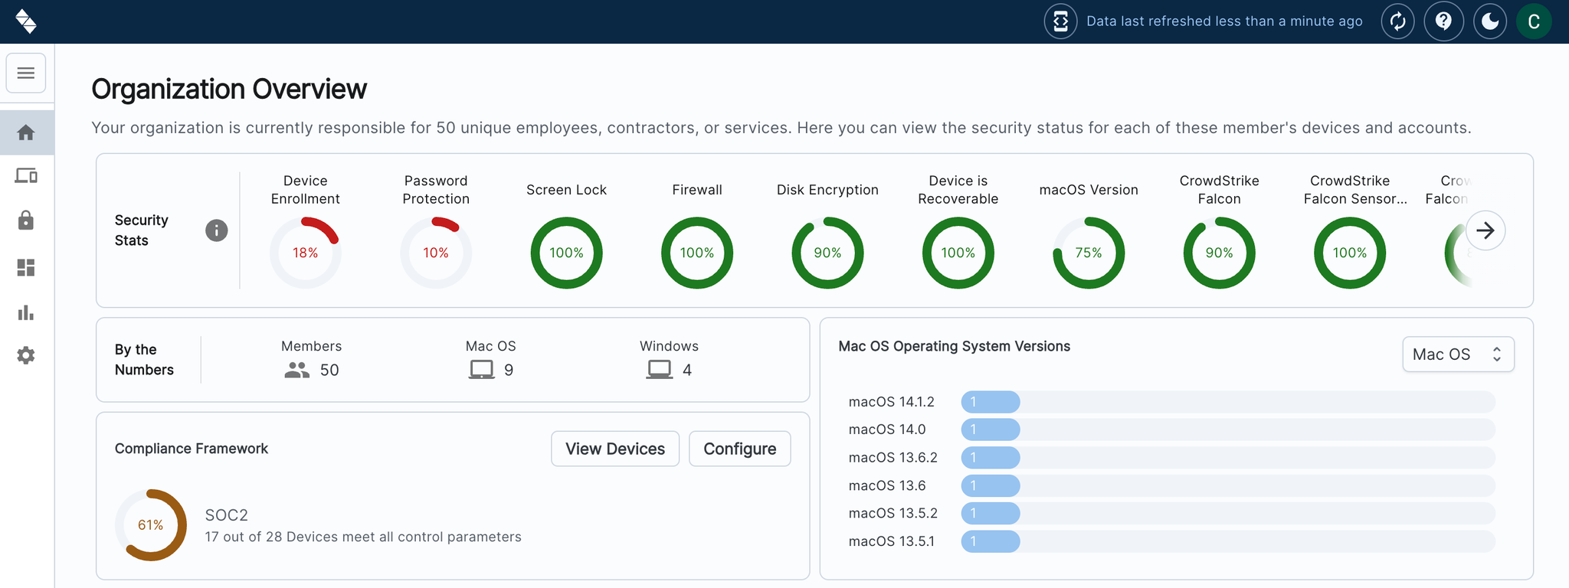Click the home icon in sidebar
Screen dimensions: 1569x588
[26, 132]
